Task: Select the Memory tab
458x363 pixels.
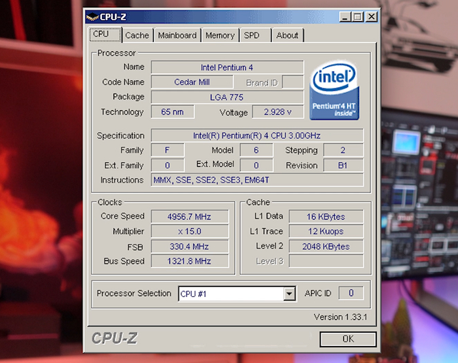Action: 220,35
